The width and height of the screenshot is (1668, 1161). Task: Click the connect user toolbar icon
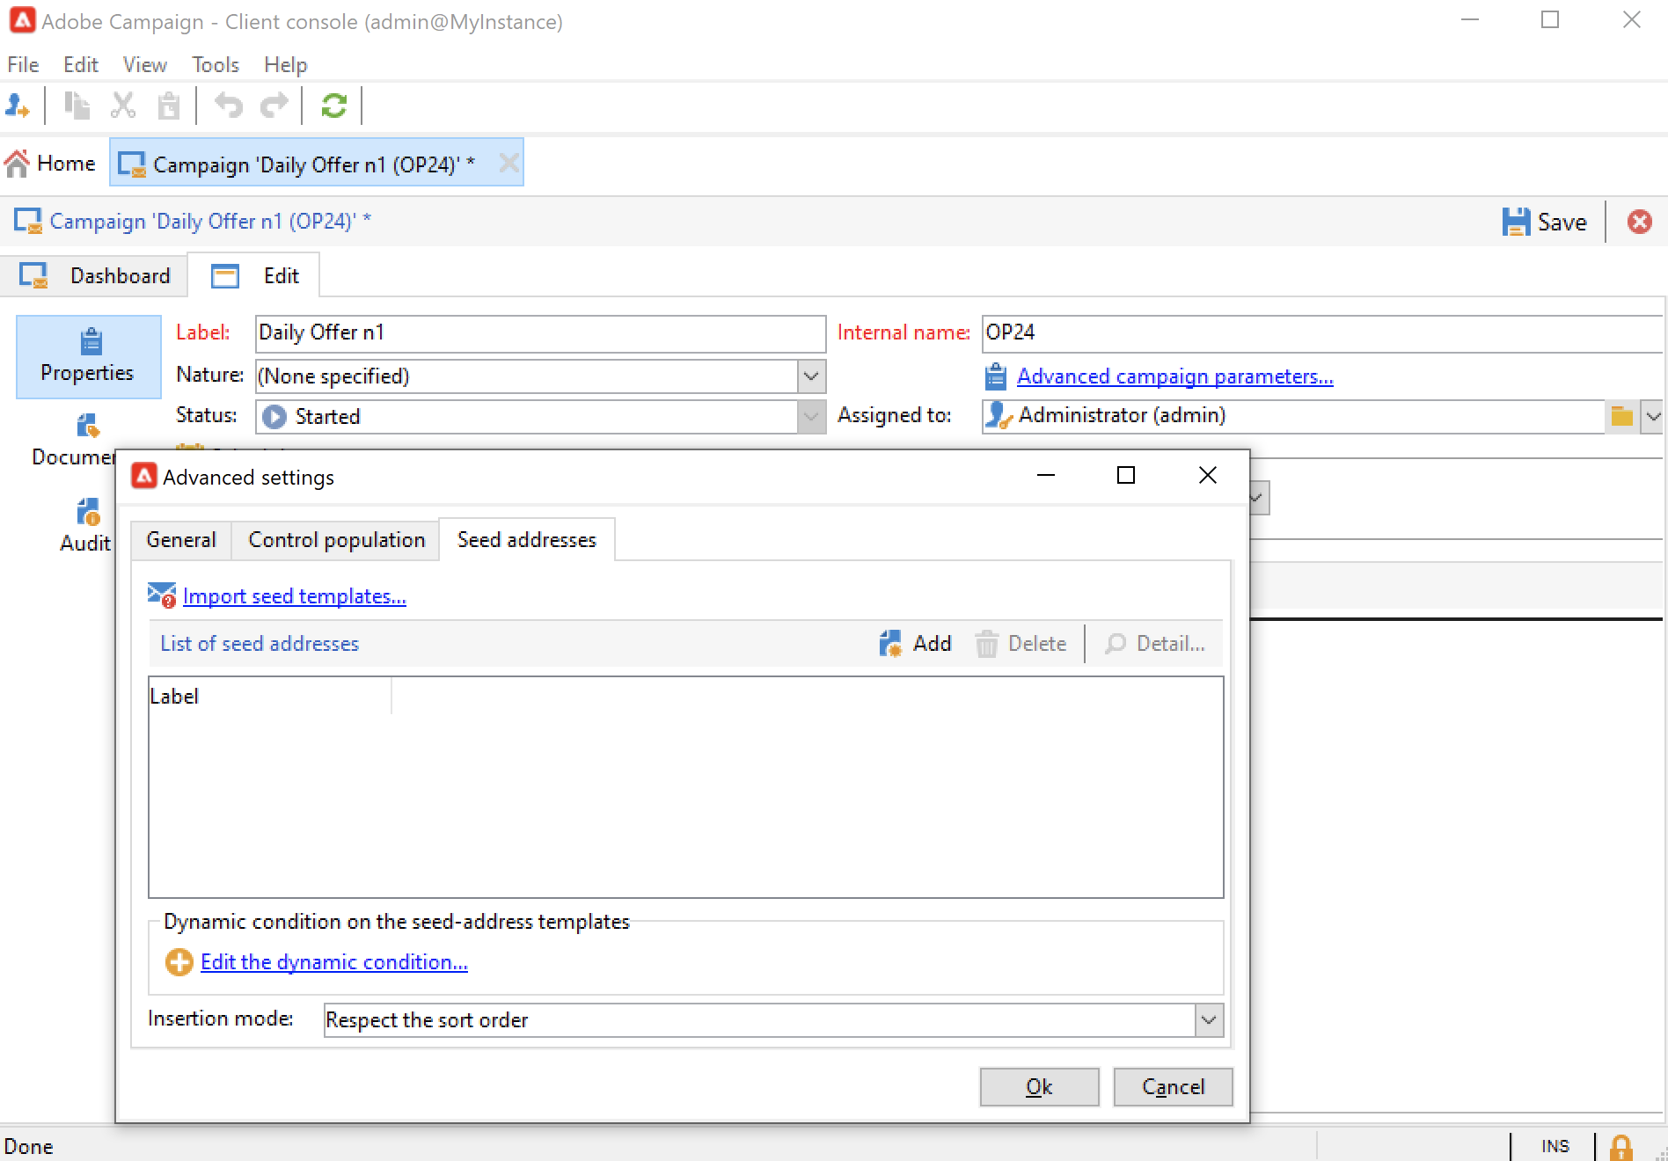(18, 106)
